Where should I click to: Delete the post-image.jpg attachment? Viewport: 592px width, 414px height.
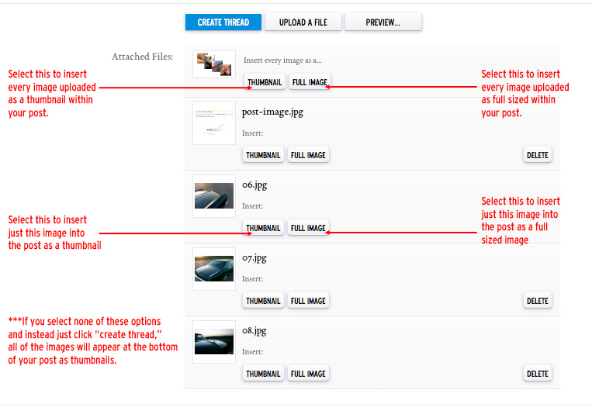(x=537, y=155)
